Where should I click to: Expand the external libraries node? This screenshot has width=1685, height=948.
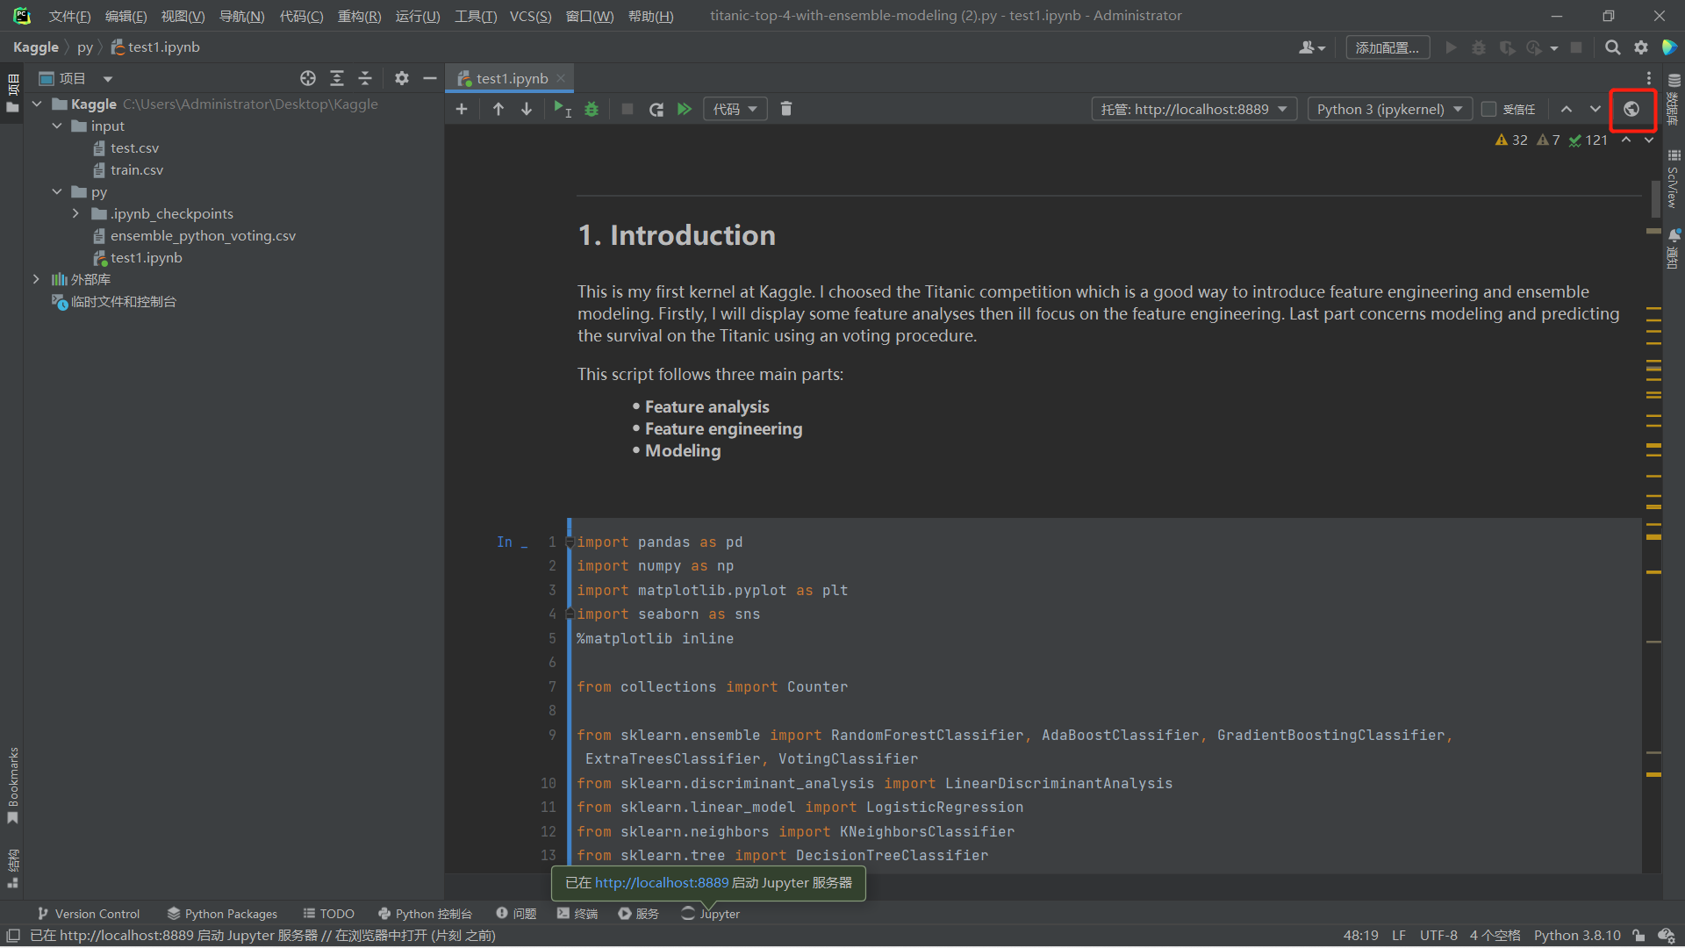36,279
